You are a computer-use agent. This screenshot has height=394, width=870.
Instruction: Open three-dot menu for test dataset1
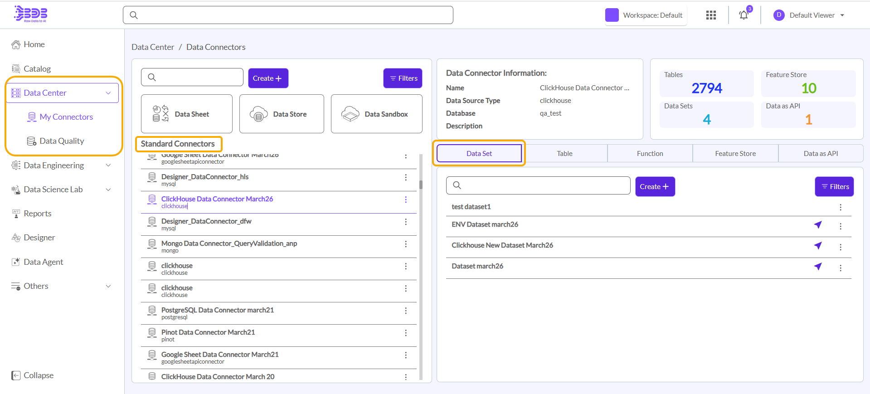coord(840,207)
